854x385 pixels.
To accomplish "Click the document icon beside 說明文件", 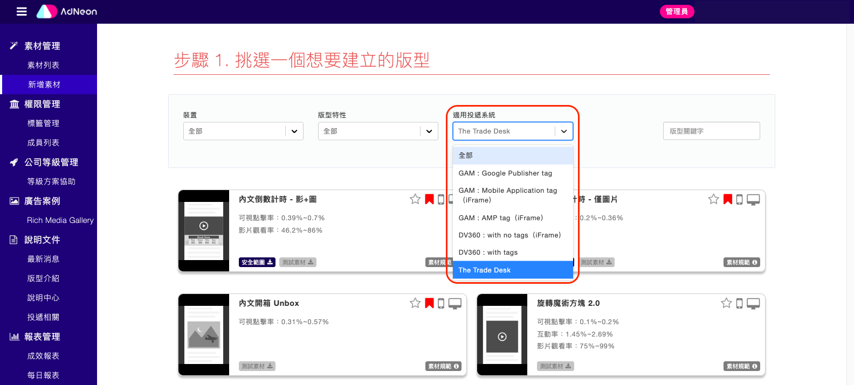I will pos(13,240).
